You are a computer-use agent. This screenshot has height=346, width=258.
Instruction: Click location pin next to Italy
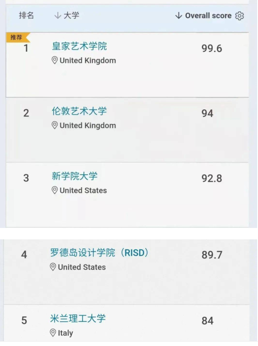[53, 333]
